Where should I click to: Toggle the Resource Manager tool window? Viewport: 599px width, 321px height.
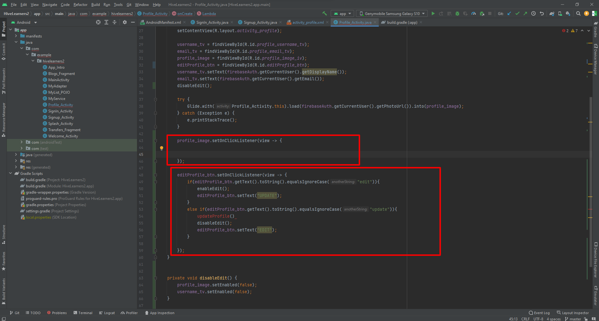(x=3, y=120)
